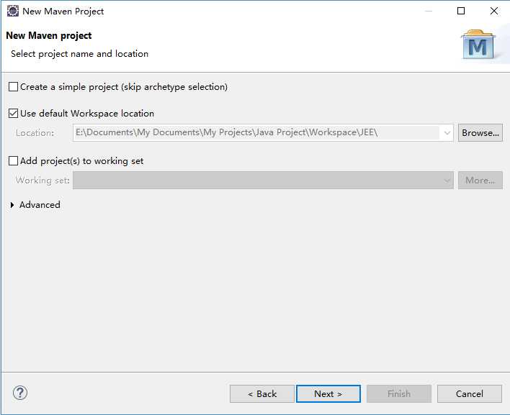The image size is (510, 415).
Task: Open the Working set dropdown arrow
Action: [x=447, y=181]
